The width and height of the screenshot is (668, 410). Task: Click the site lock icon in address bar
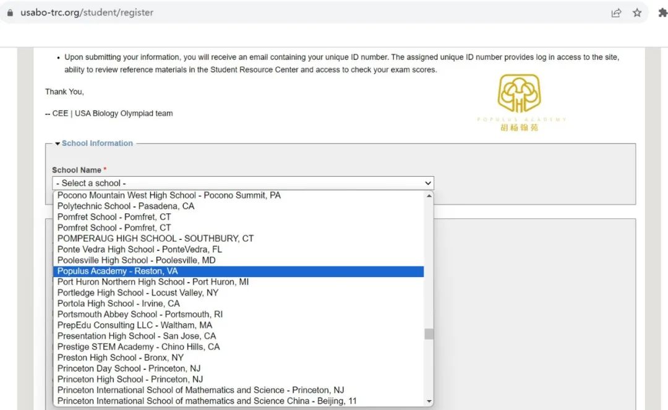pyautogui.click(x=10, y=13)
